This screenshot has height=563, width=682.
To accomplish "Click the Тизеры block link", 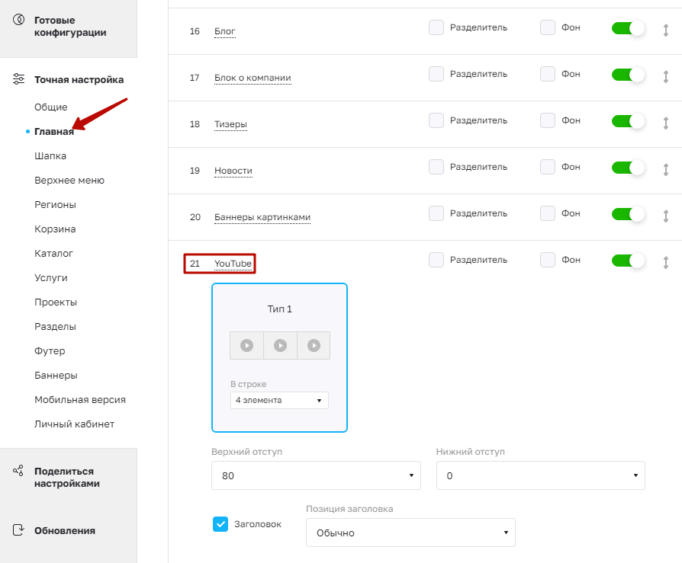I will coord(230,124).
